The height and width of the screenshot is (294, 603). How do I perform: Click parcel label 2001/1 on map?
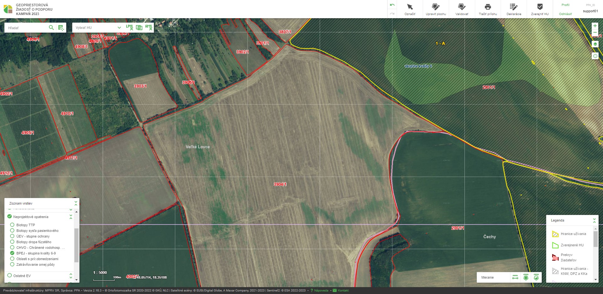pyautogui.click(x=458, y=228)
